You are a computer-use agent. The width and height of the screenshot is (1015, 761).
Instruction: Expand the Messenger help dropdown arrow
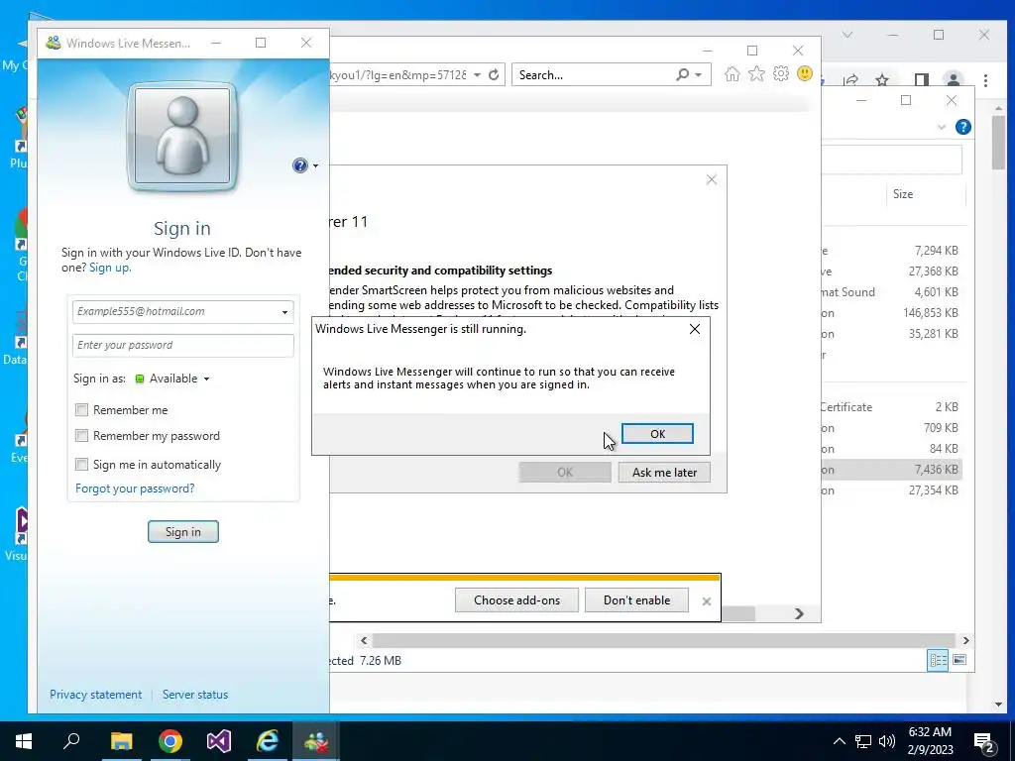315,166
